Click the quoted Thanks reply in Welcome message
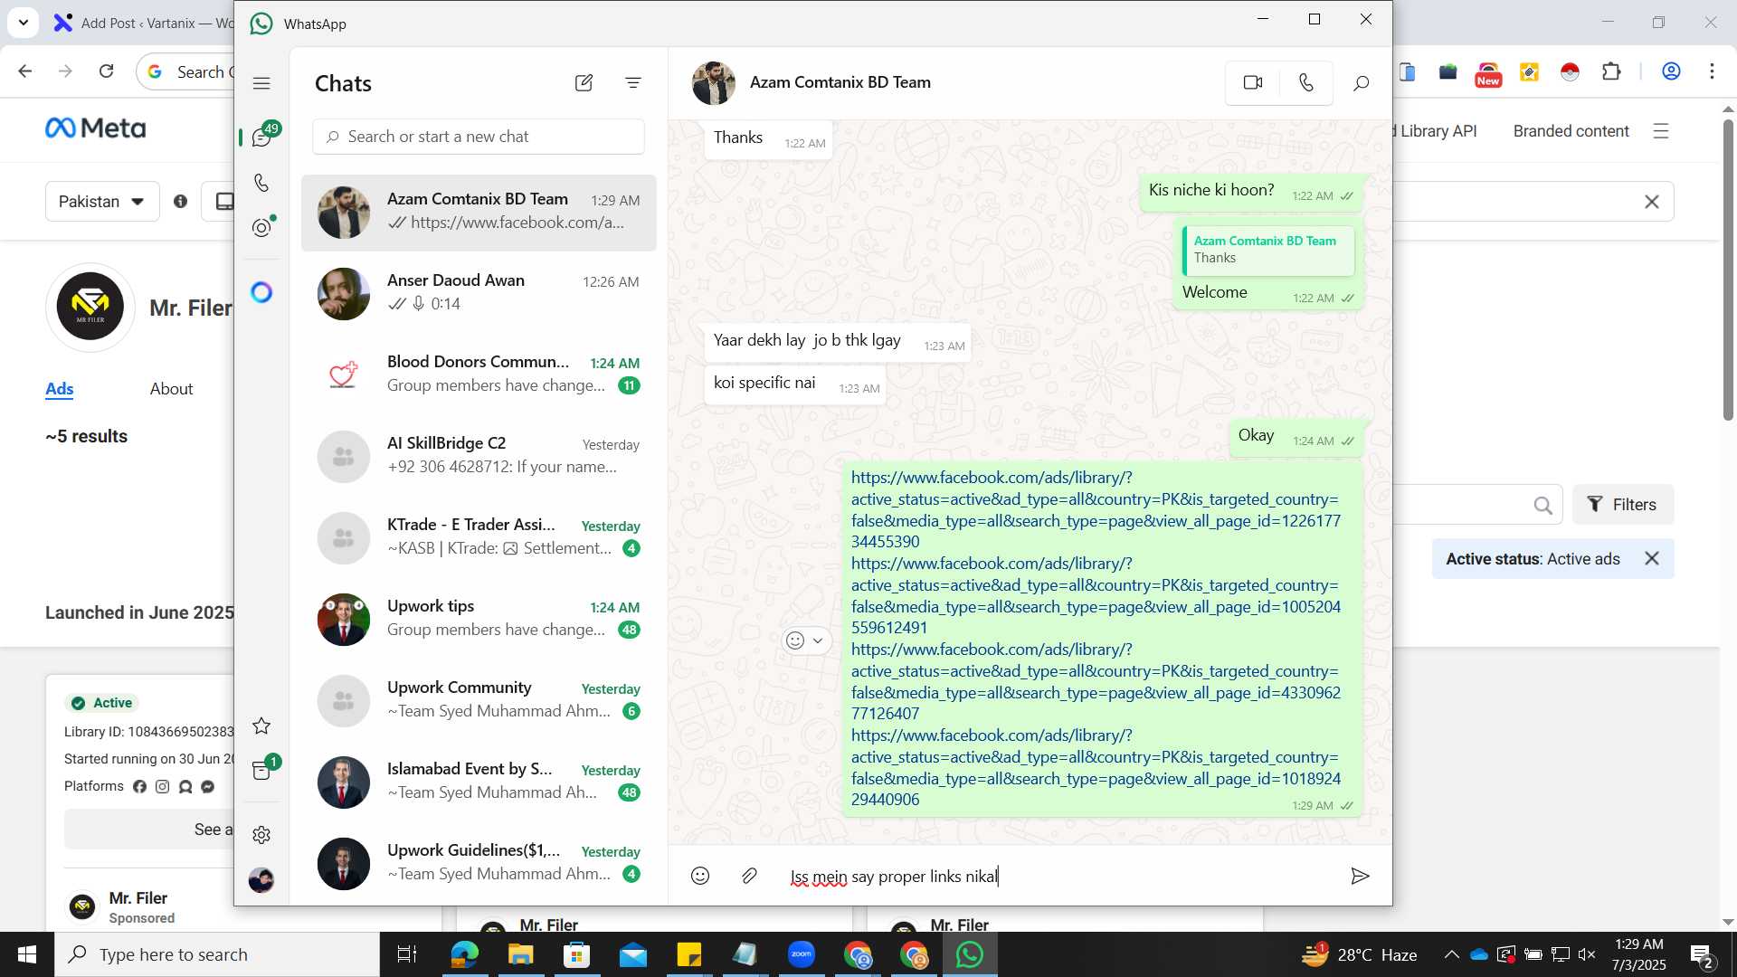This screenshot has height=977, width=1737. tap(1267, 250)
